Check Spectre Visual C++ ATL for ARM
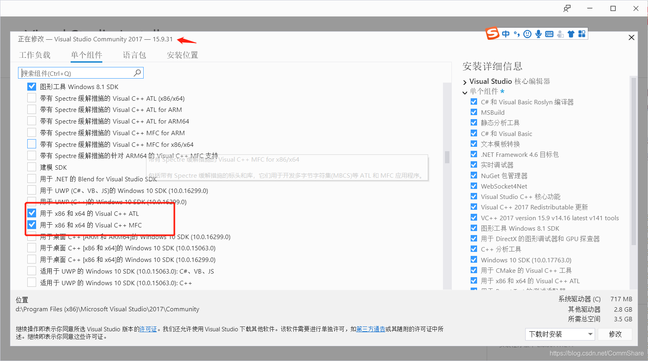648x361 pixels. 32,109
